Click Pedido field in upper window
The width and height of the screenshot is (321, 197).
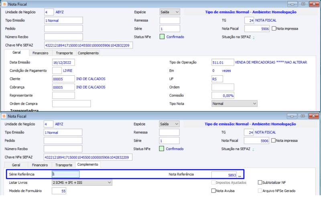[63, 28]
